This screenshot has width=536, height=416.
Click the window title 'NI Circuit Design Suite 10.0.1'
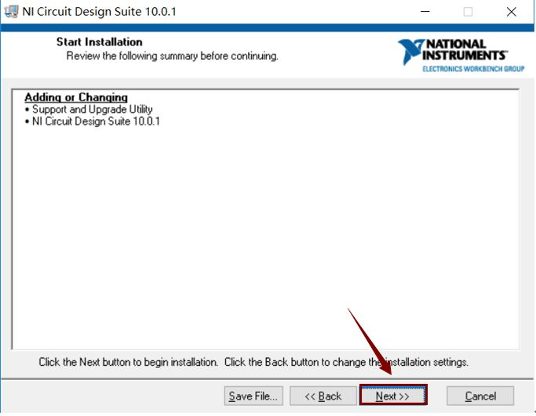click(99, 12)
